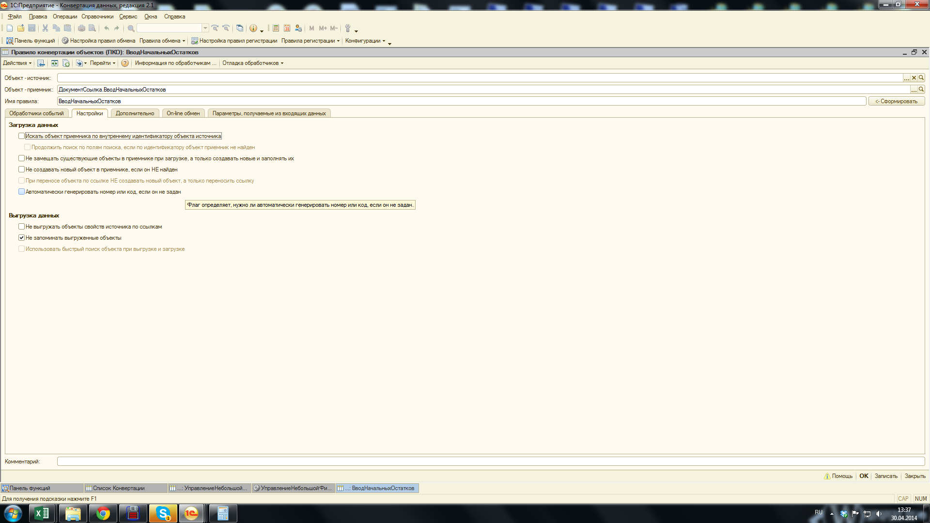930x523 pixels.
Task: Open the calendar toolbar icon
Action: [287, 28]
